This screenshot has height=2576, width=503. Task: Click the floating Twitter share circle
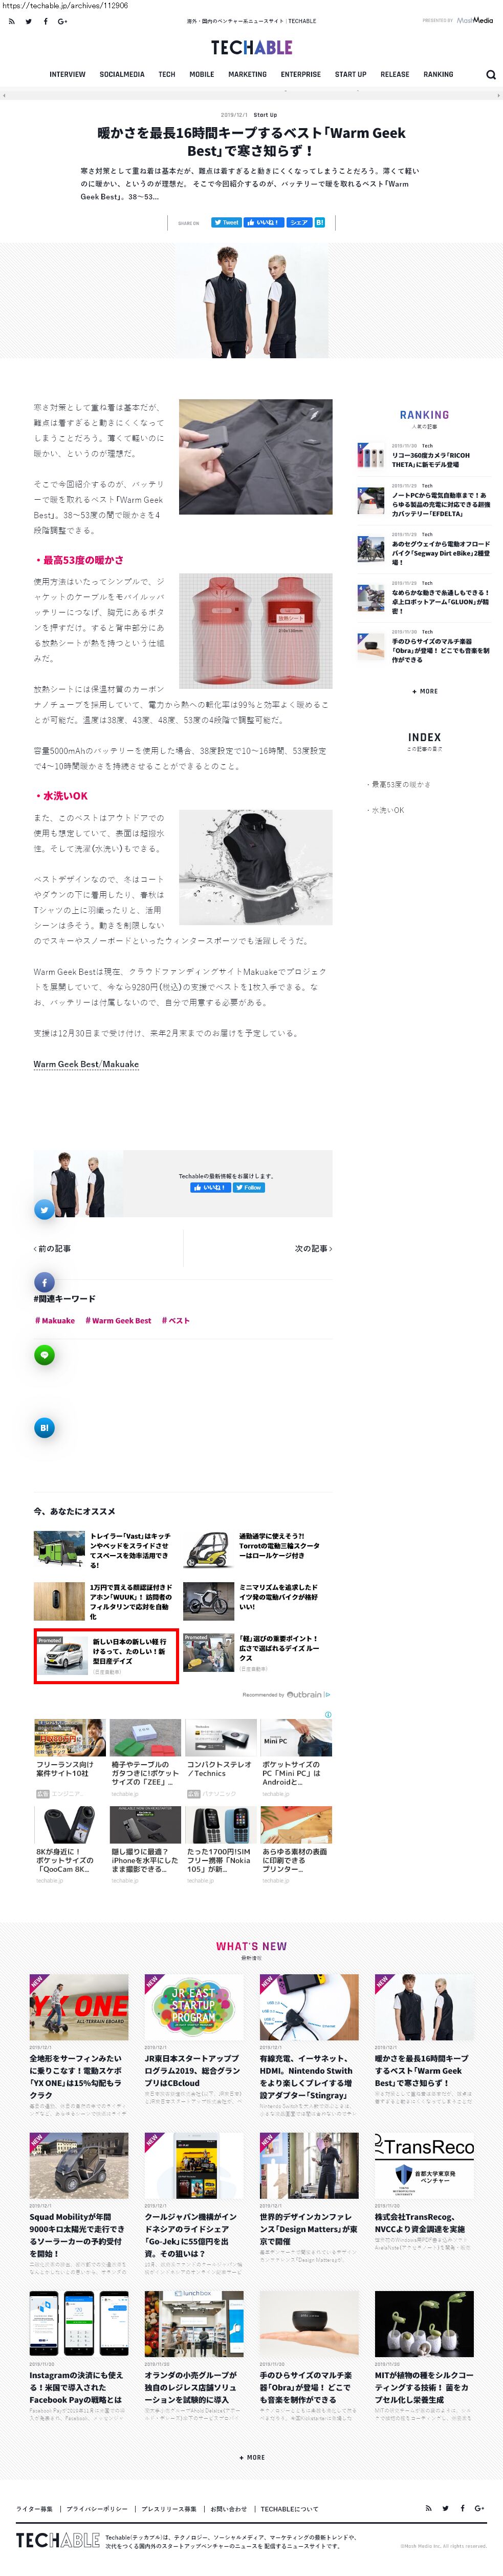(x=44, y=1209)
